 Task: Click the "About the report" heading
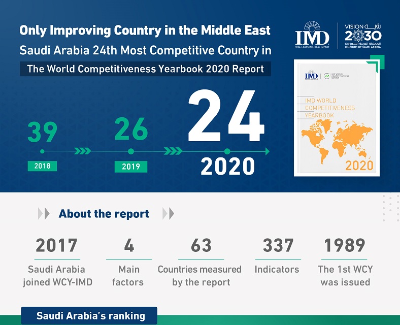104,214
